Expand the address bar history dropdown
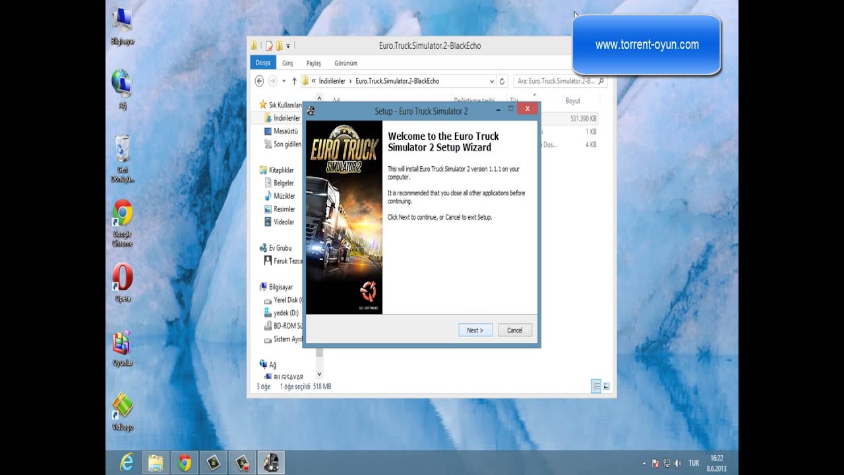Screen dimensions: 844x475 pyautogui.click(x=492, y=81)
